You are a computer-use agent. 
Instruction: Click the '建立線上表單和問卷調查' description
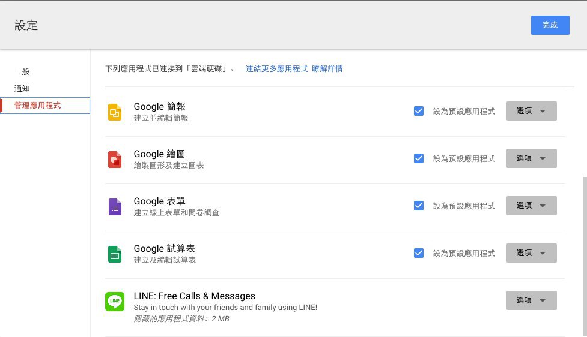(x=176, y=213)
